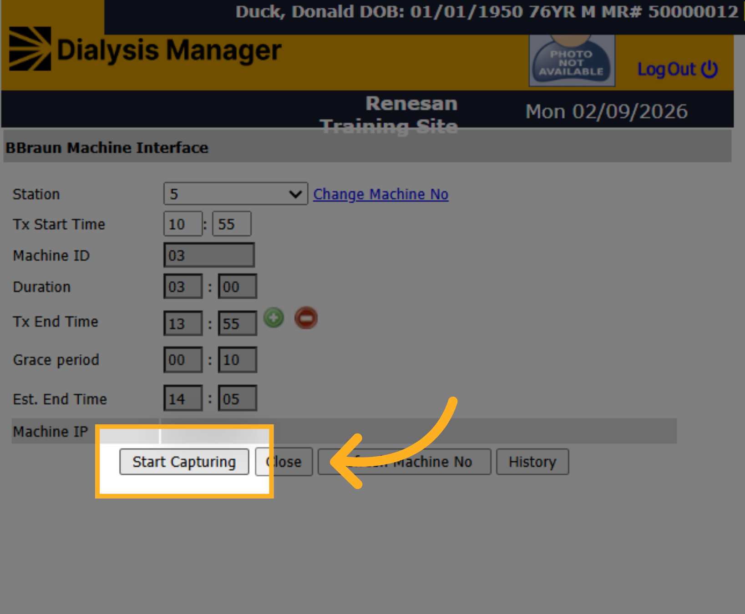Focus the Tx Start Time minutes field

[232, 224]
